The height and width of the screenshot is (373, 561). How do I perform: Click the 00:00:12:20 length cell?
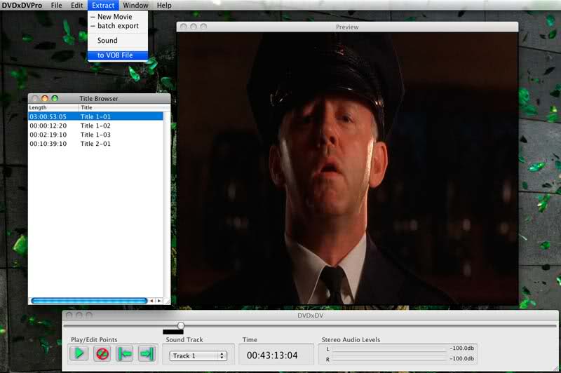click(x=48, y=126)
